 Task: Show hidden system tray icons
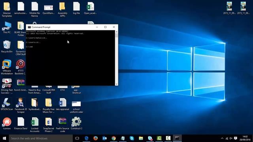pyautogui.click(x=222, y=138)
